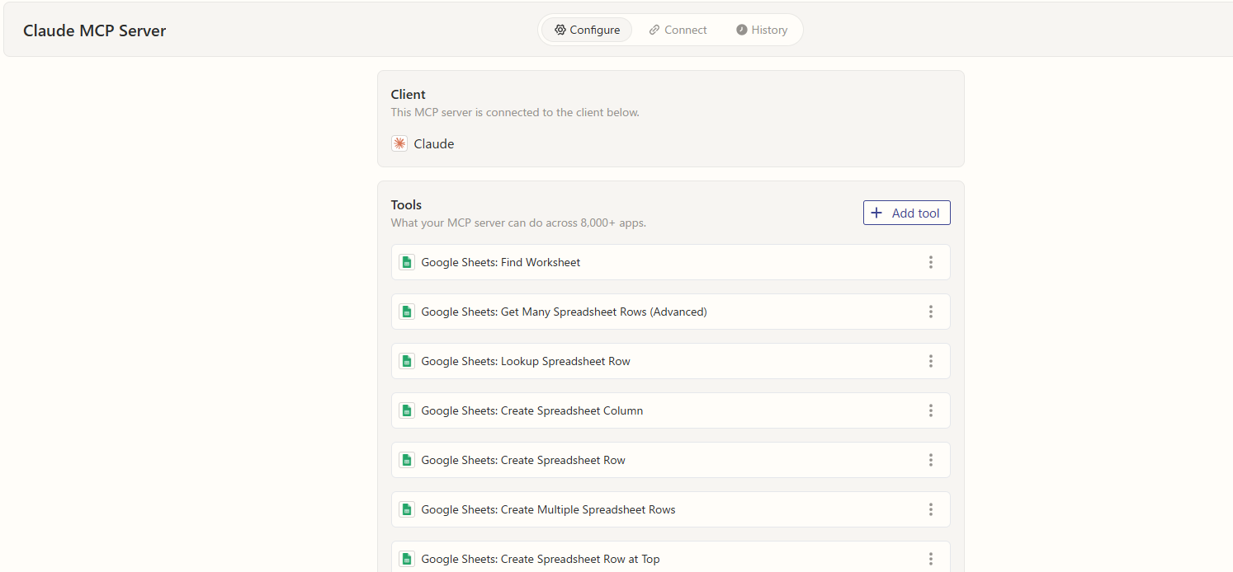This screenshot has height=572, width=1233.
Task: Select the Google Sheets: Create Spreadsheet Row label
Action: tap(523, 460)
